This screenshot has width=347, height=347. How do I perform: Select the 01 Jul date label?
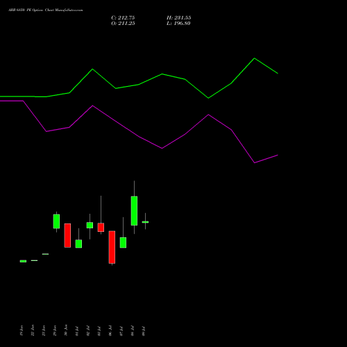coord(77,331)
